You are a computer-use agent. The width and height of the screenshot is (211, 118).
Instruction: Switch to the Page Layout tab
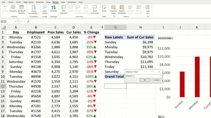[29, 2]
